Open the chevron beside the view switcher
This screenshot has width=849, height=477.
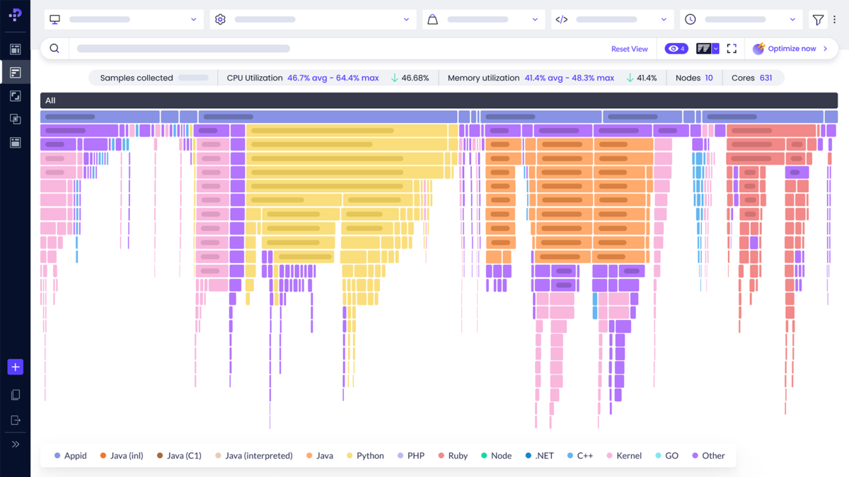coord(715,48)
